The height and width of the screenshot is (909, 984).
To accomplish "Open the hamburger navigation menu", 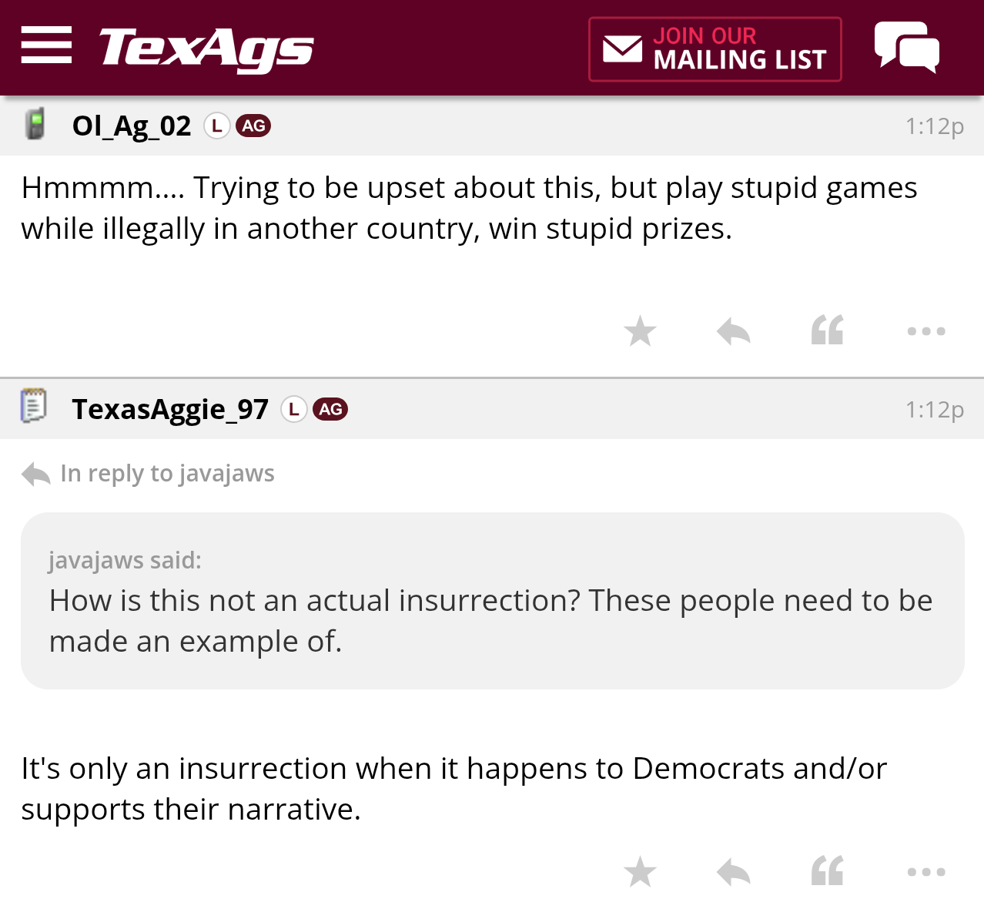I will coord(46,45).
